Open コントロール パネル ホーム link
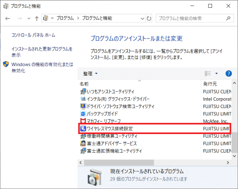Screen dimensions: 238x189 [33, 35]
